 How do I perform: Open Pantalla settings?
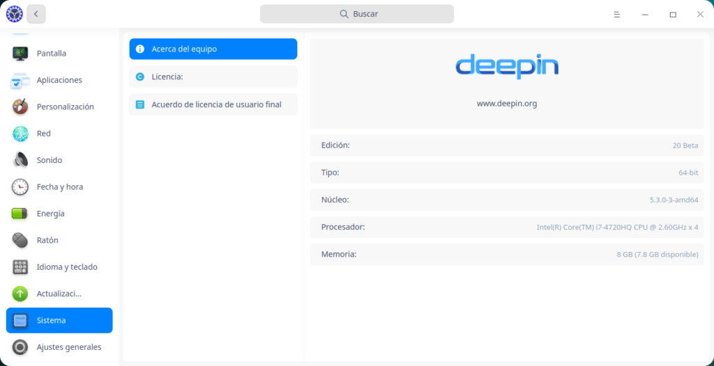coord(59,53)
